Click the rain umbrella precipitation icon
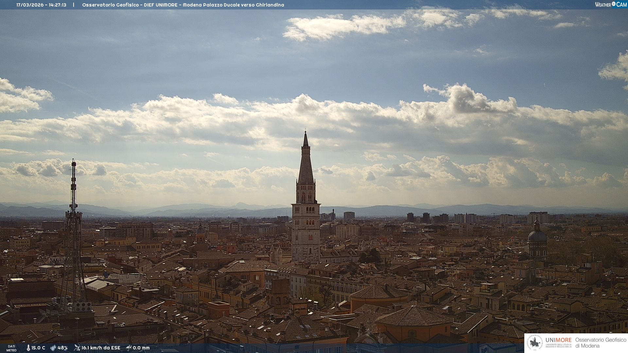The image size is (628, 353). click(x=129, y=348)
